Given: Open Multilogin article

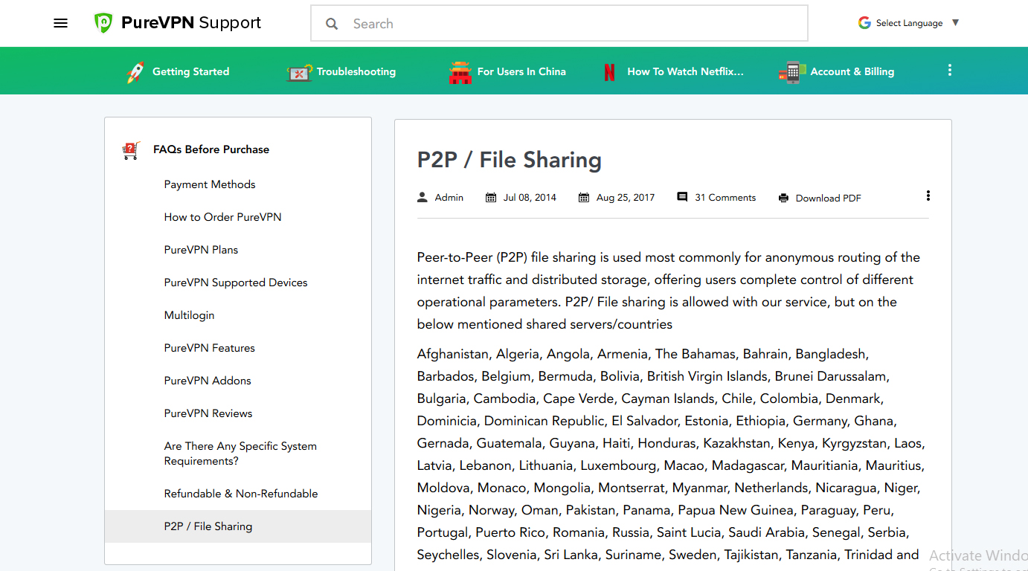Looking at the screenshot, I should [x=189, y=315].
